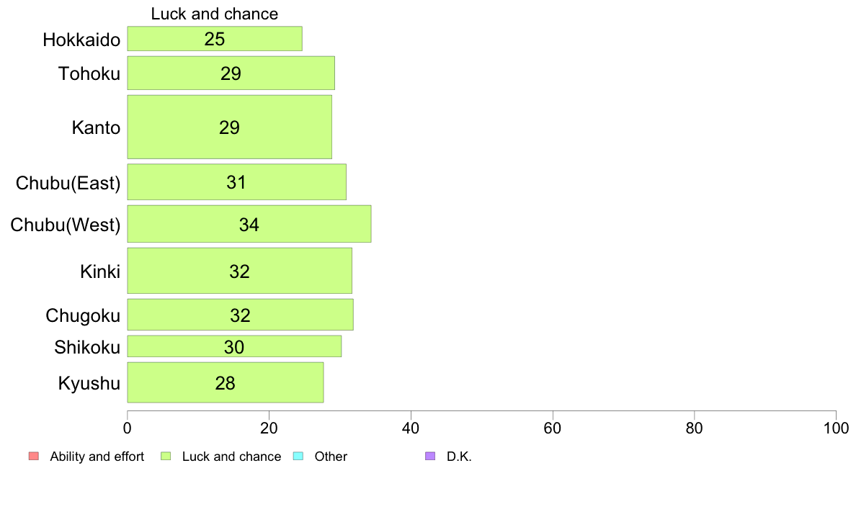
Task: Select the Tohoku bar showing 29
Action: pos(231,73)
